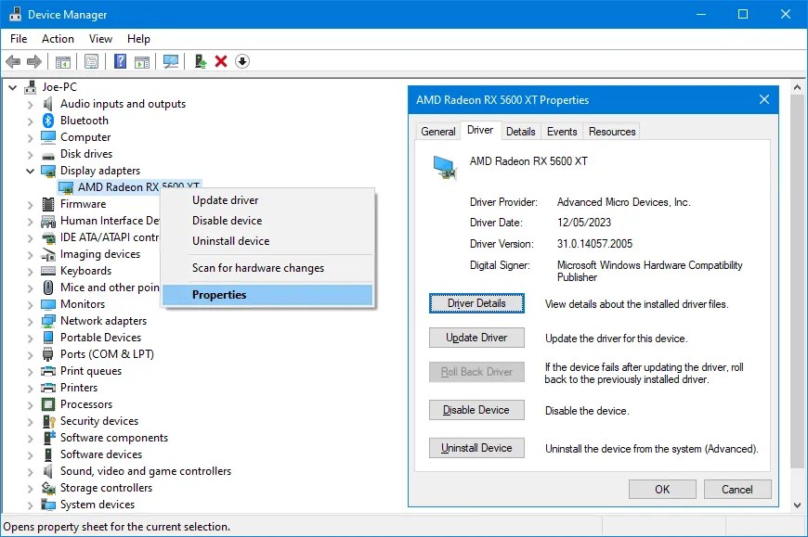808x537 pixels.
Task: Collapse the Joe-PC root node
Action: coord(13,87)
